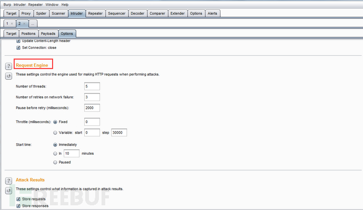363x210 pixels.
Task: Open the Repeater main tab
Action: 95,14
